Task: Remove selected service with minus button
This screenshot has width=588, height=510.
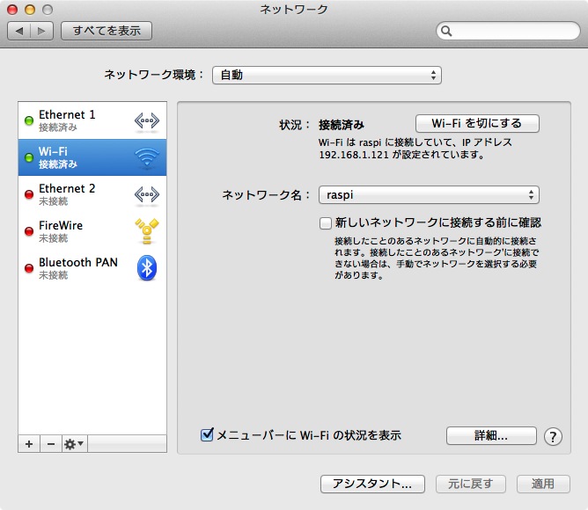Action: click(x=50, y=444)
